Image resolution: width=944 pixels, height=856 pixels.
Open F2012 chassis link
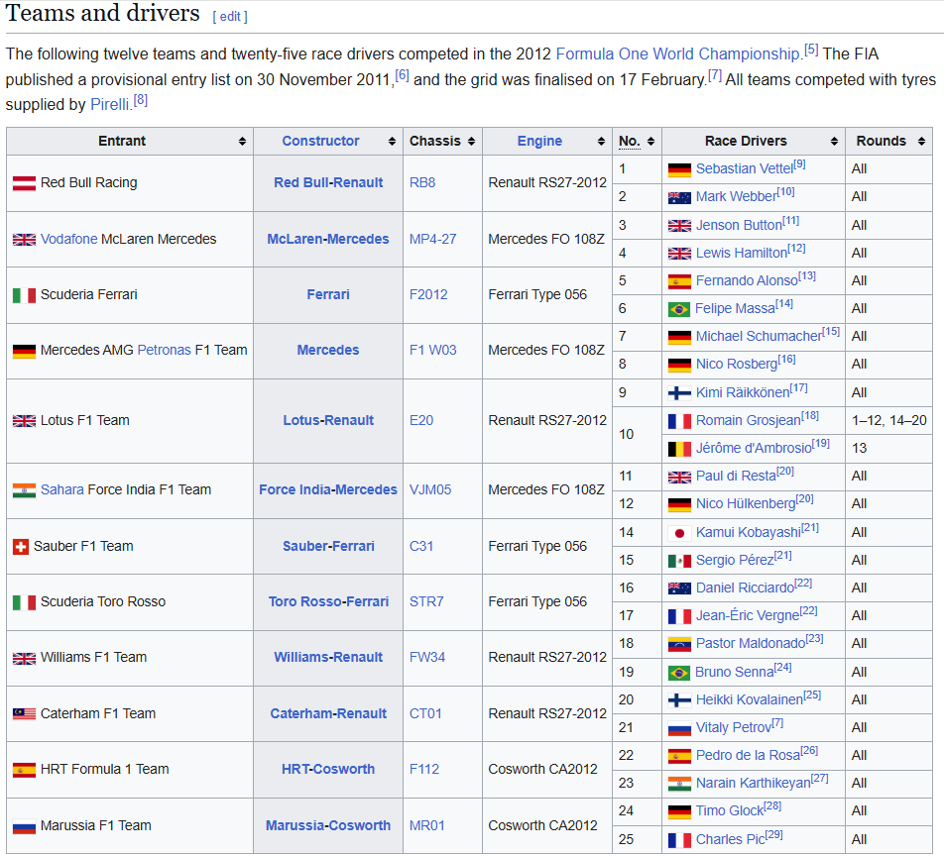click(428, 295)
